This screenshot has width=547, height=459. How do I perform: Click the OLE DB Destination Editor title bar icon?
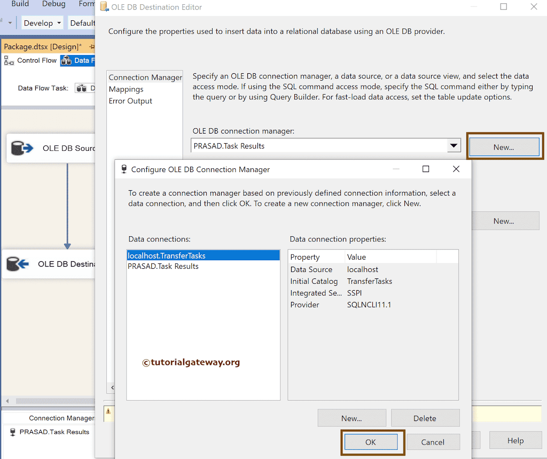103,7
